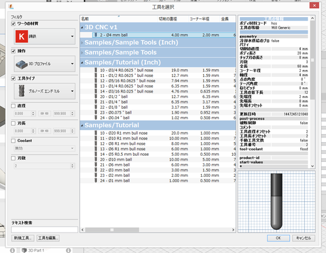Click the bull nose end mill tool type icon
326x253 pixels.
(22, 91)
